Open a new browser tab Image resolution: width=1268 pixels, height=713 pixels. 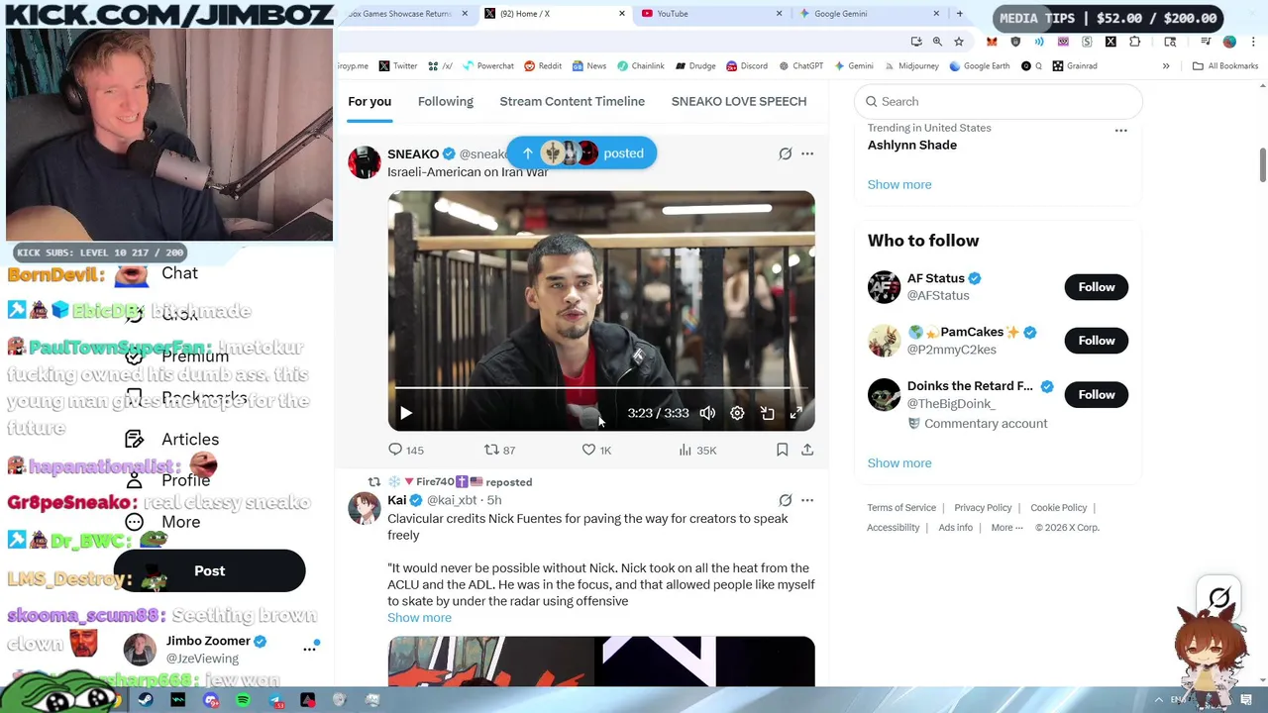point(959,14)
